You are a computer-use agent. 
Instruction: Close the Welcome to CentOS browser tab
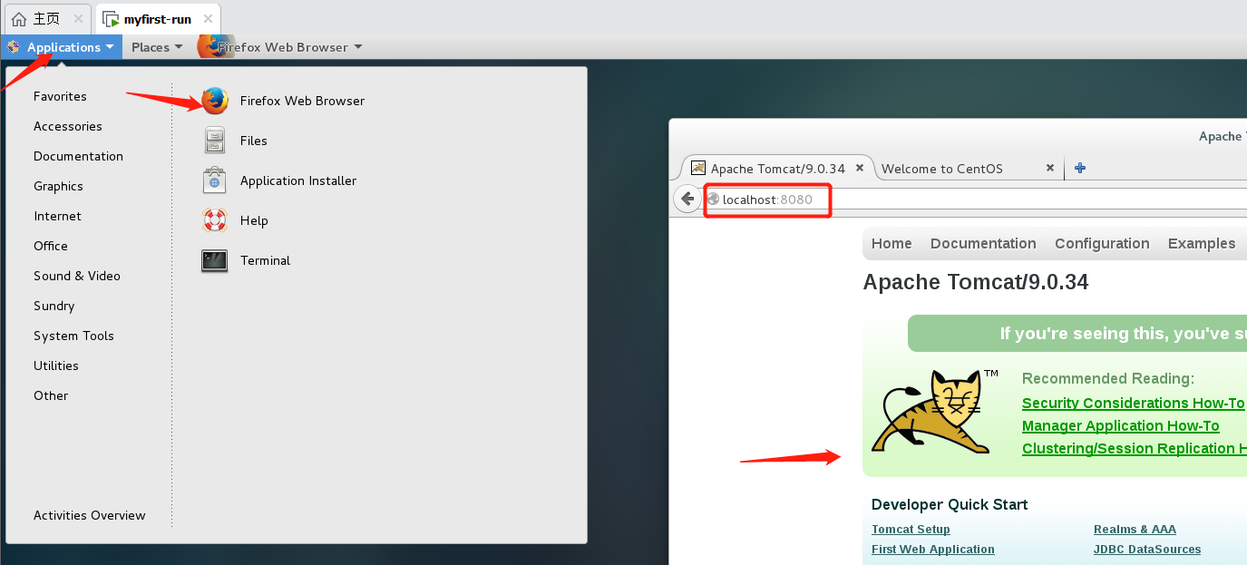[x=1050, y=168]
